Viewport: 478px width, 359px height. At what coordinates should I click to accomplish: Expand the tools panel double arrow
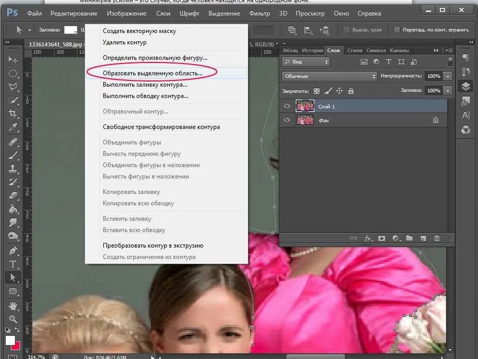click(x=7, y=42)
